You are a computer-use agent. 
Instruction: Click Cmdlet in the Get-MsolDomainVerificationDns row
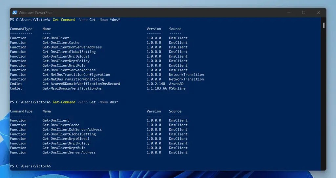click(16, 88)
